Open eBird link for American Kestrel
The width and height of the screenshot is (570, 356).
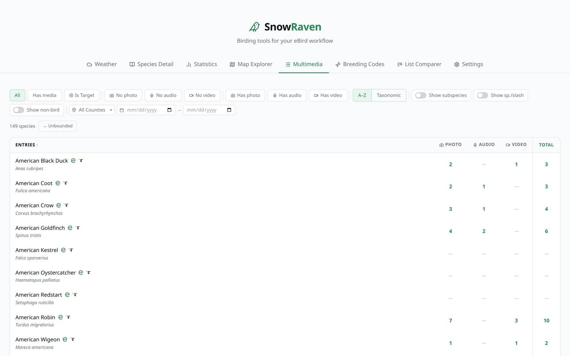(x=63, y=250)
